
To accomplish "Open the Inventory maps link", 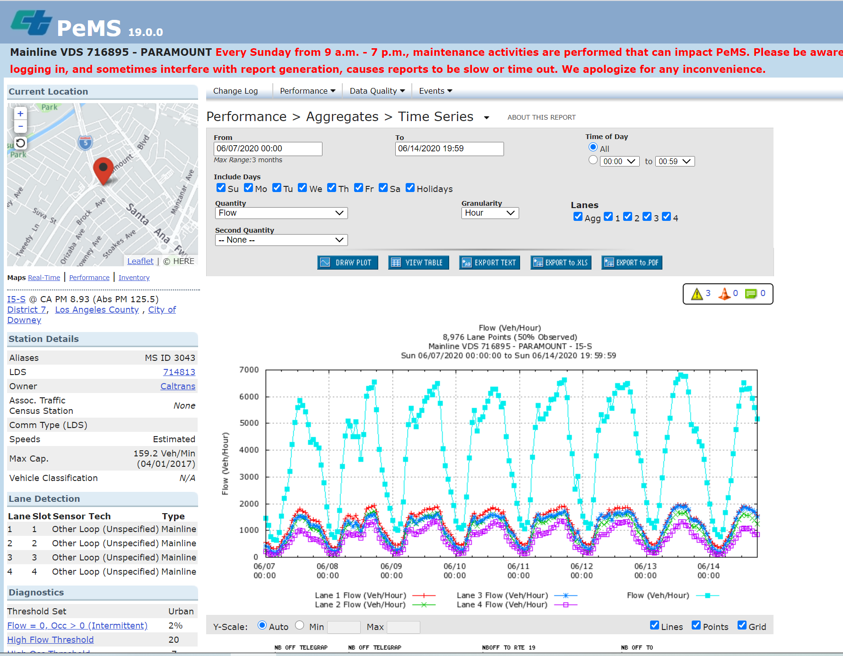I will 134,278.
